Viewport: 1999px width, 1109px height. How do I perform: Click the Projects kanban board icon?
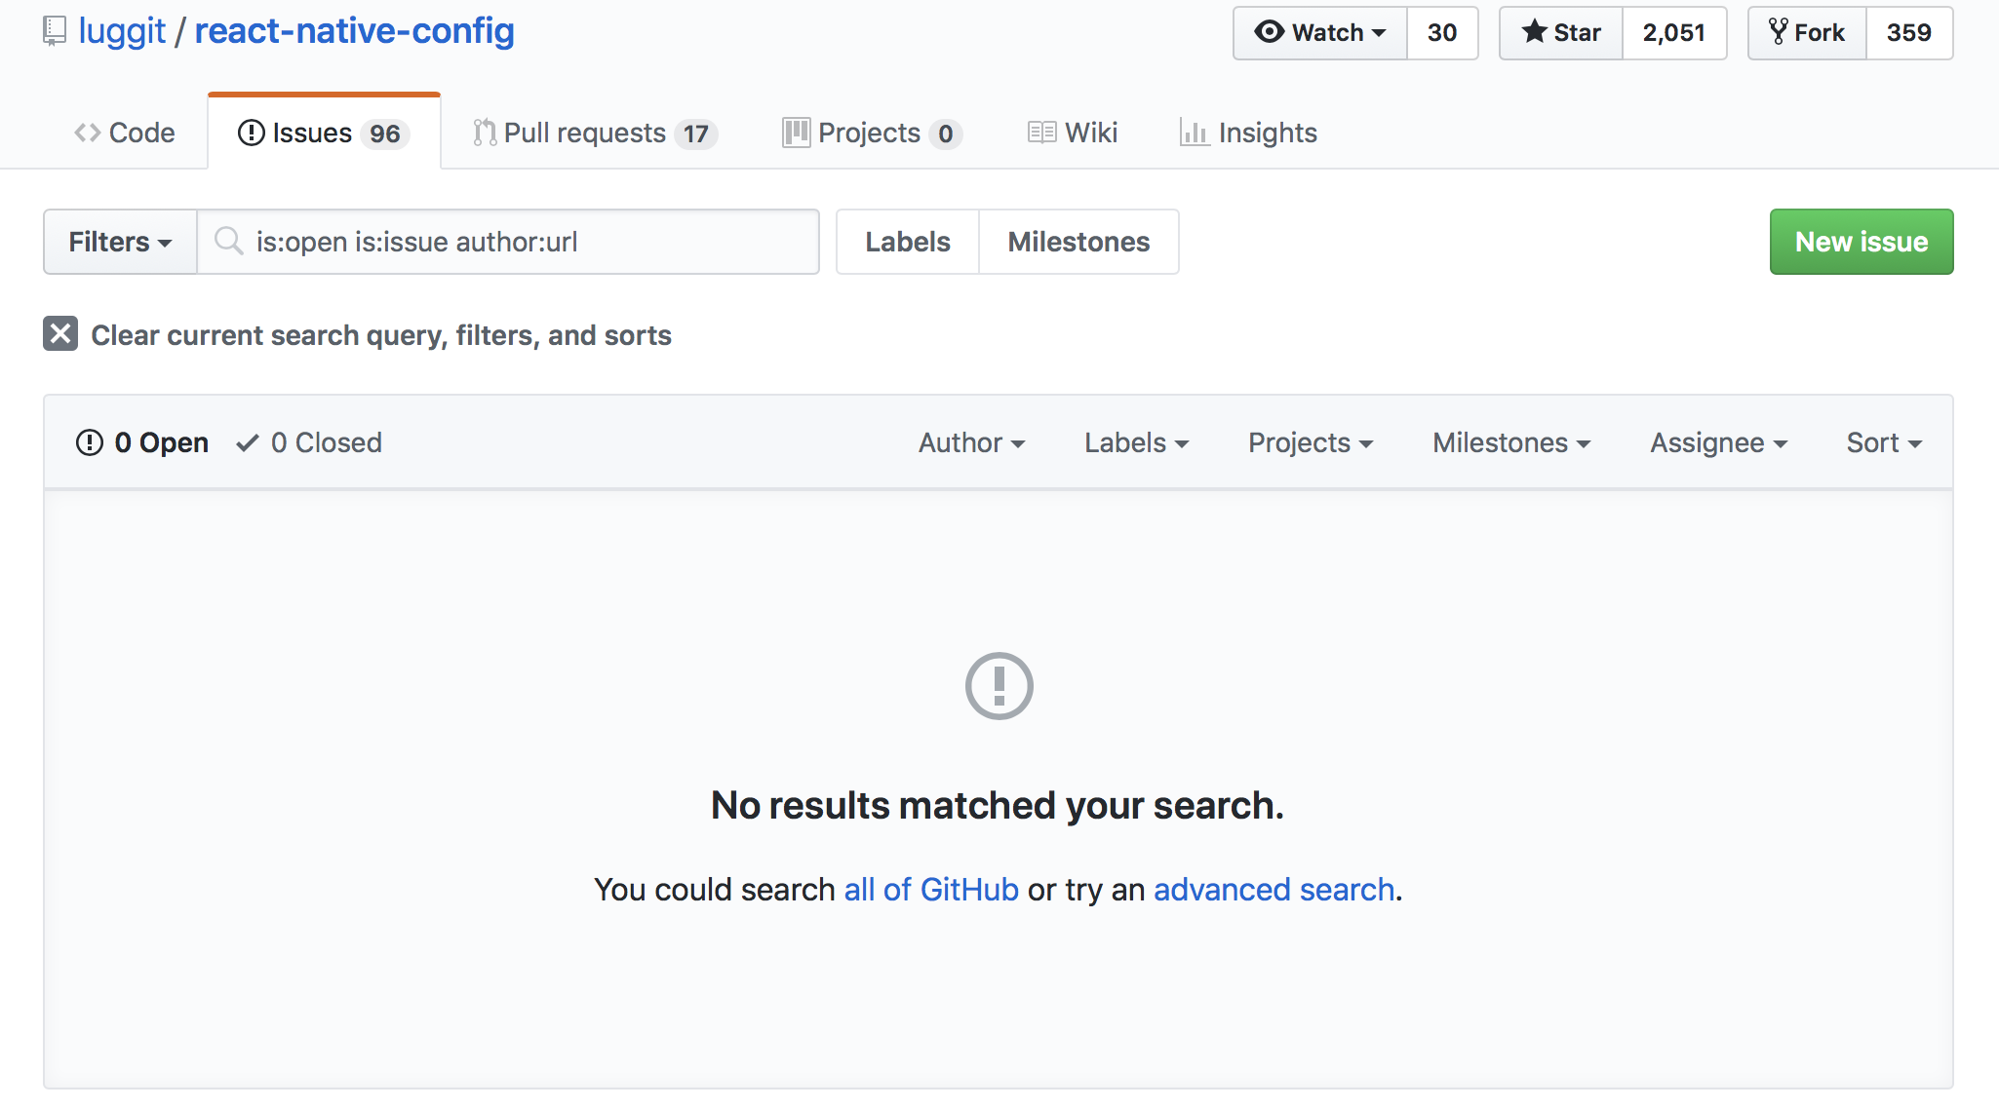(x=795, y=133)
